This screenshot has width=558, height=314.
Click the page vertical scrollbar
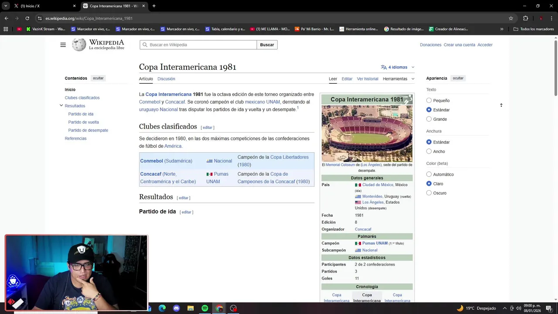click(556, 68)
